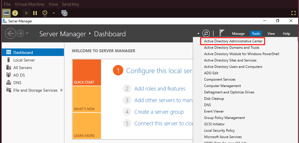The width and height of the screenshot is (299, 143).
Task: Select DNS in the sidebar
Action: [x=33, y=83]
